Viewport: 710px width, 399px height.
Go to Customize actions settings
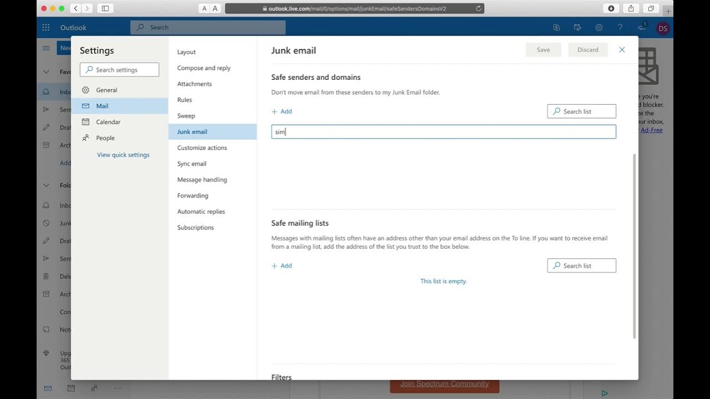[x=212, y=148]
